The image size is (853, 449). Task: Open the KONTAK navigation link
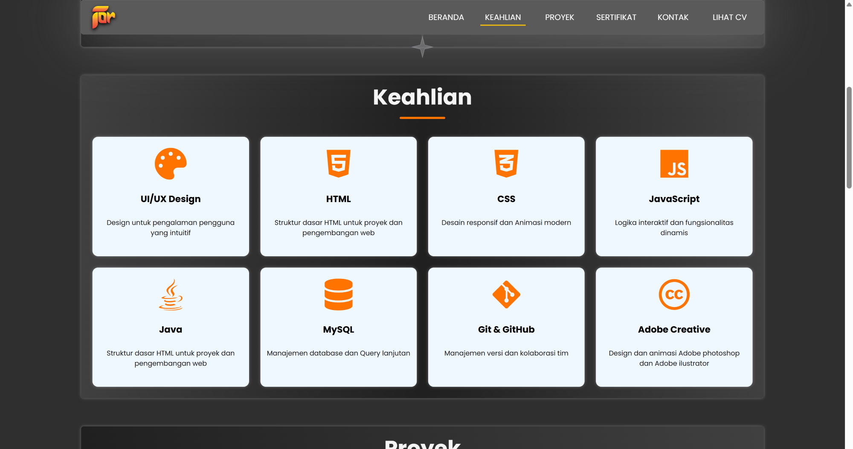(673, 17)
